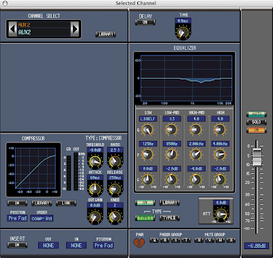The image size is (273, 258).
Task: Click the compressor KNEE knob
Action: click(115, 216)
